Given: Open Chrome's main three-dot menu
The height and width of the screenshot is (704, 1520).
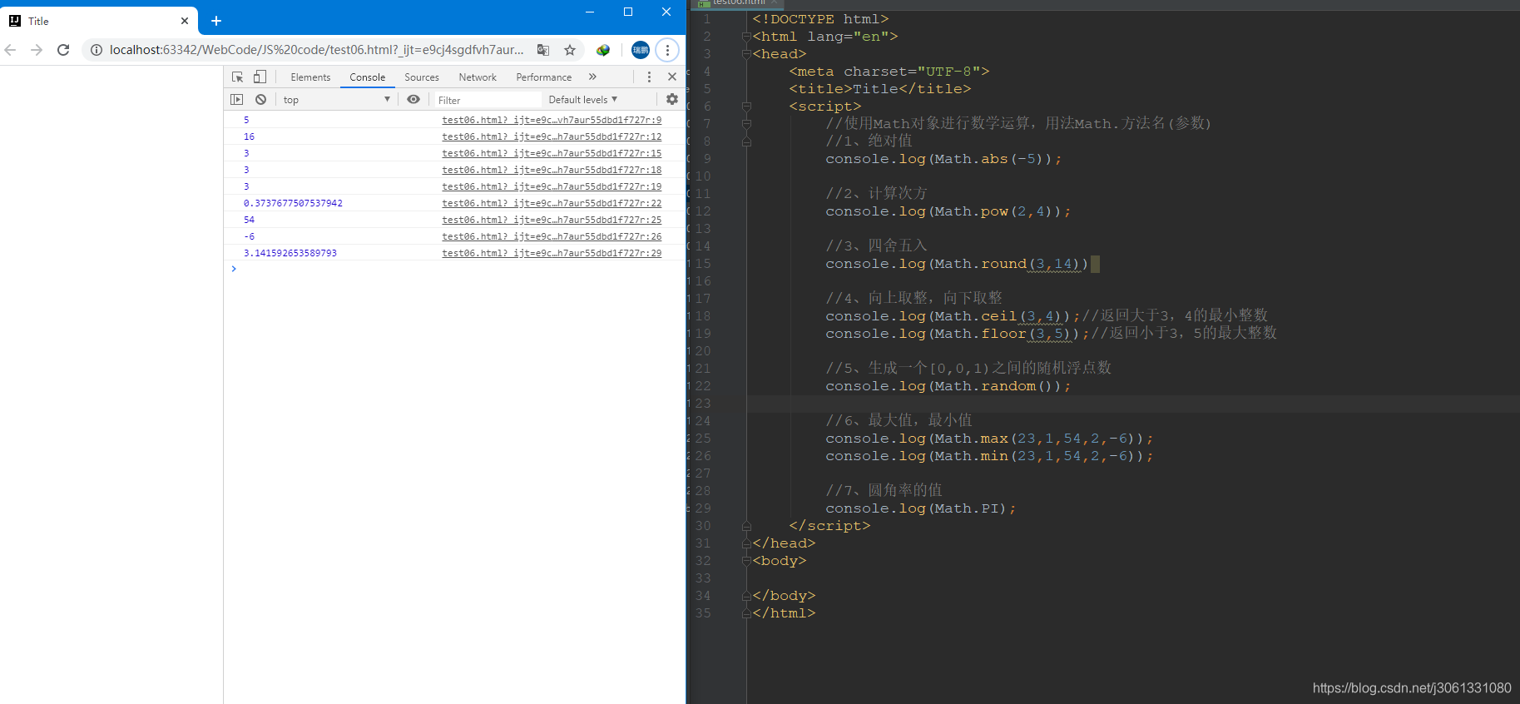Looking at the screenshot, I should [667, 50].
